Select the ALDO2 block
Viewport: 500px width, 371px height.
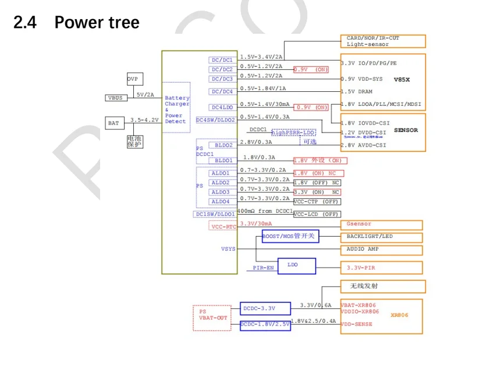222,183
